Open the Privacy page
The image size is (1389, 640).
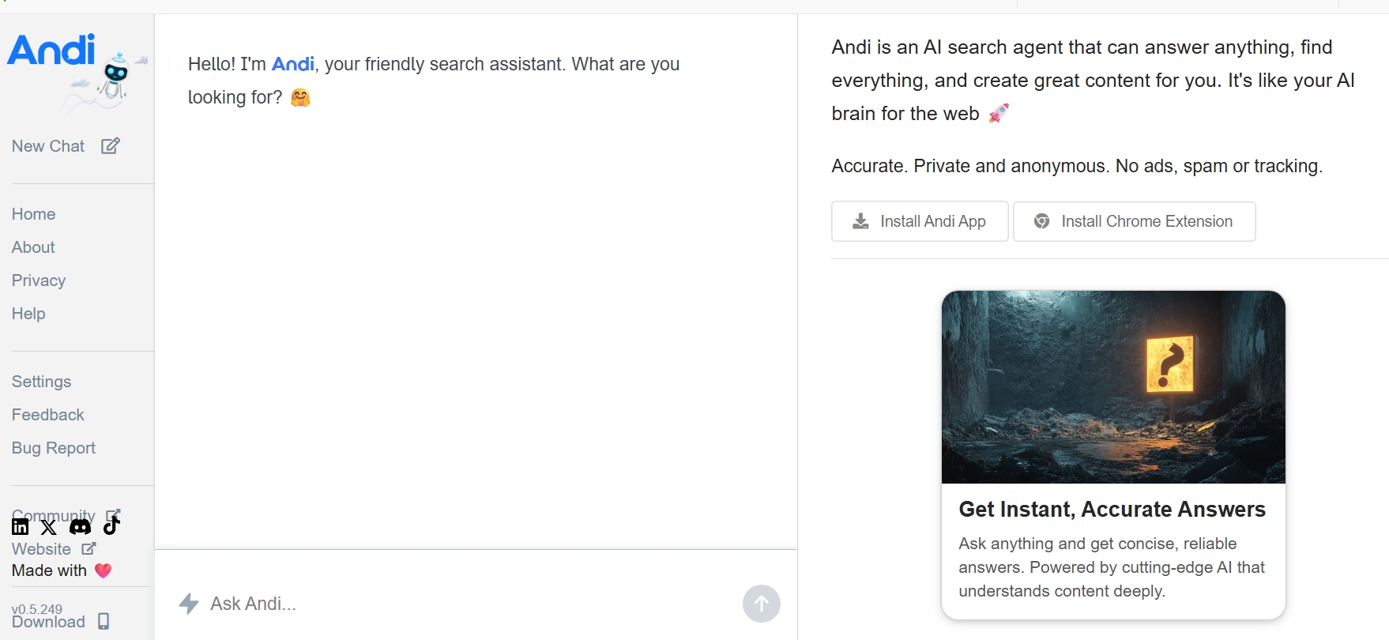(x=39, y=280)
